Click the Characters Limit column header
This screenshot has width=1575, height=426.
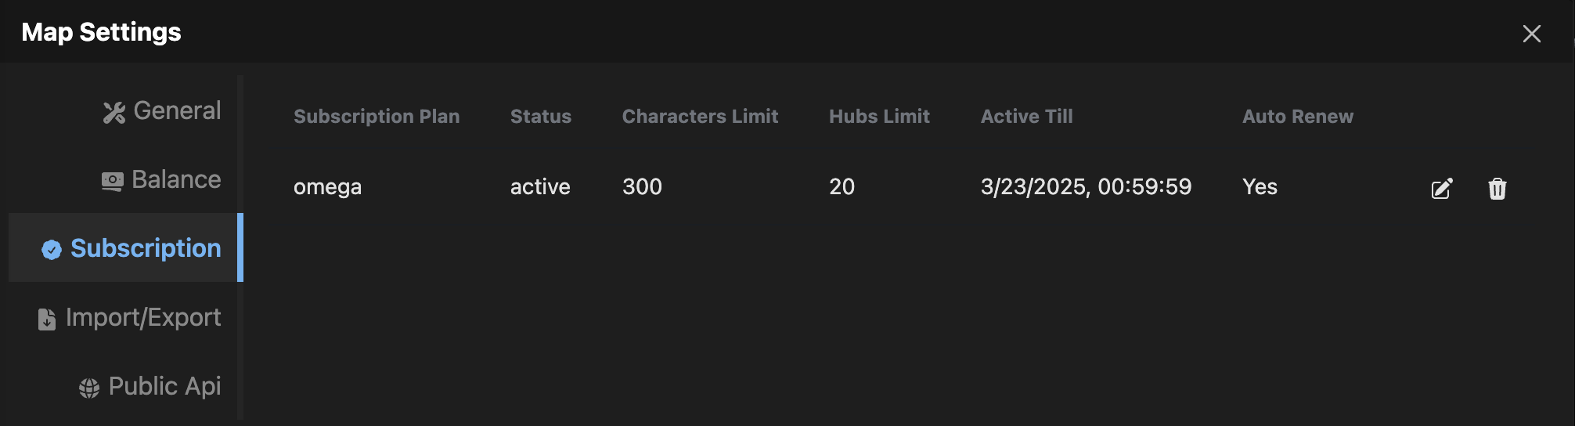tap(700, 116)
